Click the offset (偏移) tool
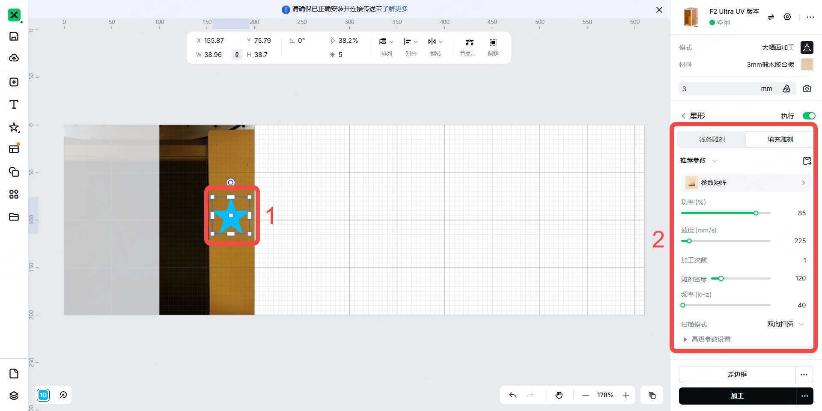The image size is (822, 411). [493, 47]
